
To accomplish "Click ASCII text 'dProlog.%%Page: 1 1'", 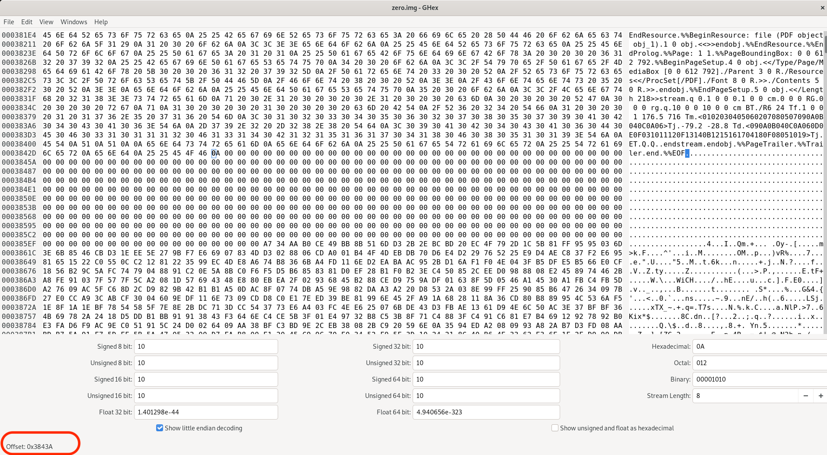I will pyautogui.click(x=670, y=54).
